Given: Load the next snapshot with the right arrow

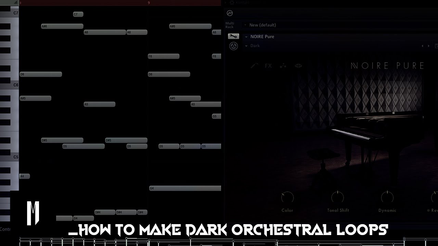Looking at the screenshot, I should [428, 46].
